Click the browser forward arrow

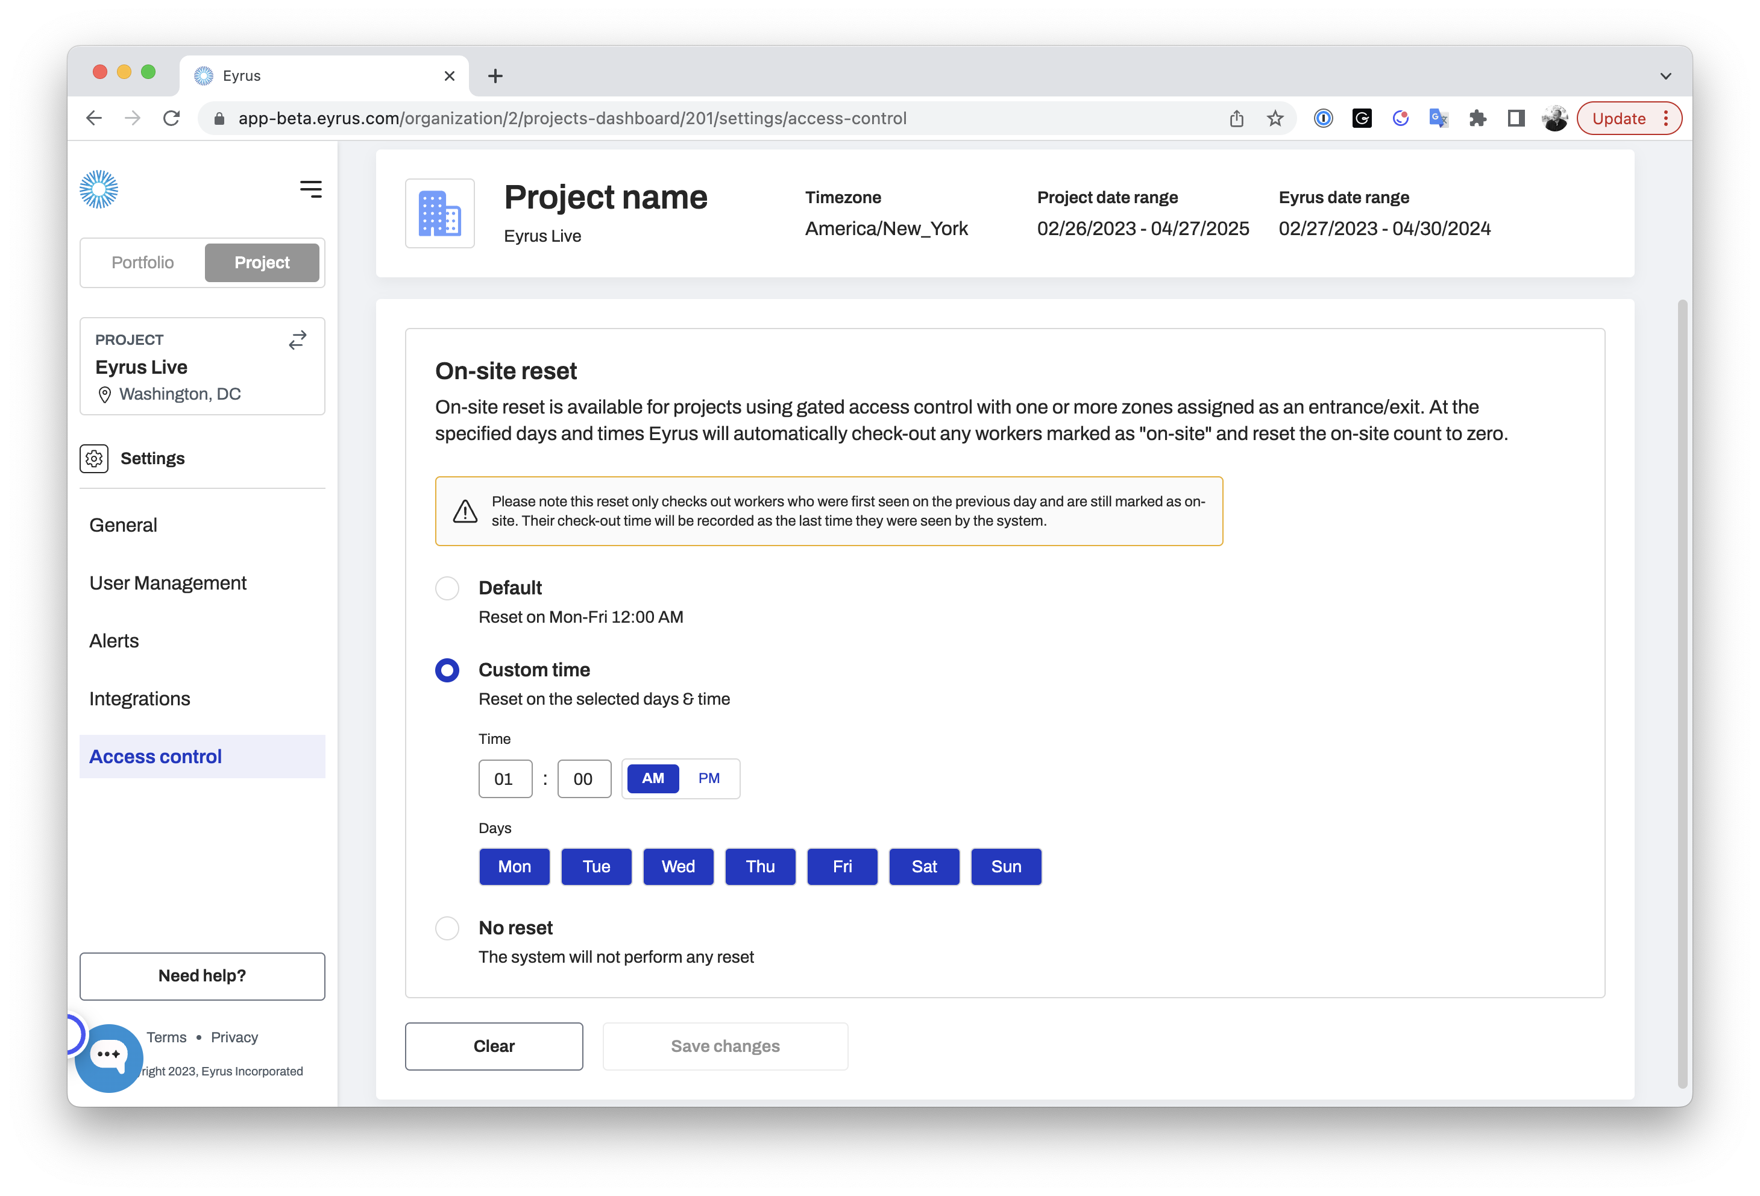tap(133, 118)
